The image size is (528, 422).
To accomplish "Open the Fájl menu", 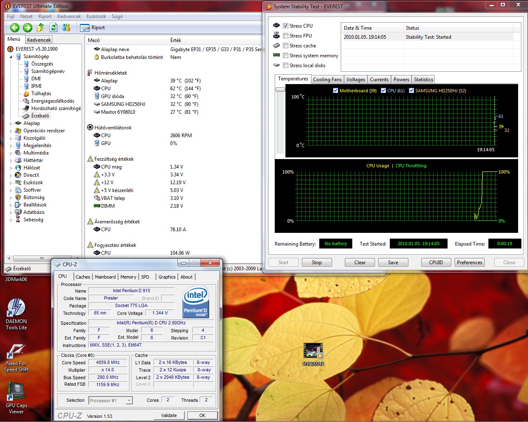I will tap(11, 16).
